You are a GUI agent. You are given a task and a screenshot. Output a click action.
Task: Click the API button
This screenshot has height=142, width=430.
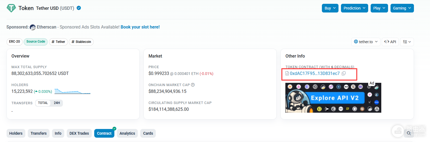tap(390, 42)
